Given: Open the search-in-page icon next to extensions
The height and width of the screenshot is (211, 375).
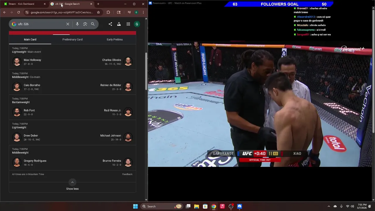Looking at the screenshot, I should (x=119, y=12).
